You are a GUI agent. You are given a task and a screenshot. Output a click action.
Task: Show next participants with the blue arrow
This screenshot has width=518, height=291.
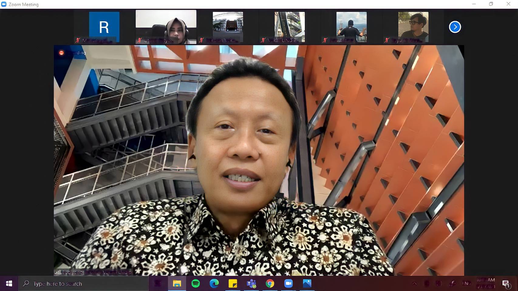pyautogui.click(x=455, y=27)
